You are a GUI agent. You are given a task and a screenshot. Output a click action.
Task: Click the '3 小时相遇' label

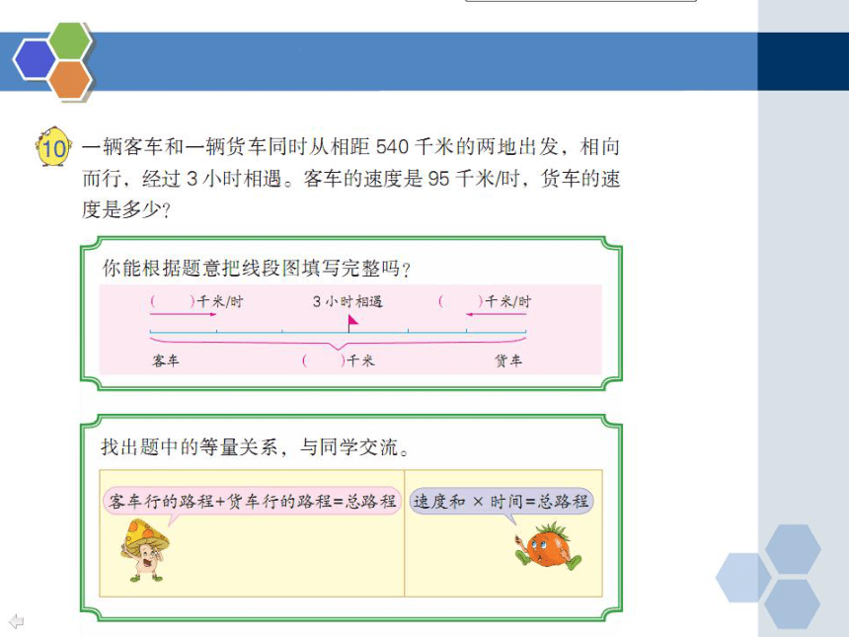tap(347, 301)
